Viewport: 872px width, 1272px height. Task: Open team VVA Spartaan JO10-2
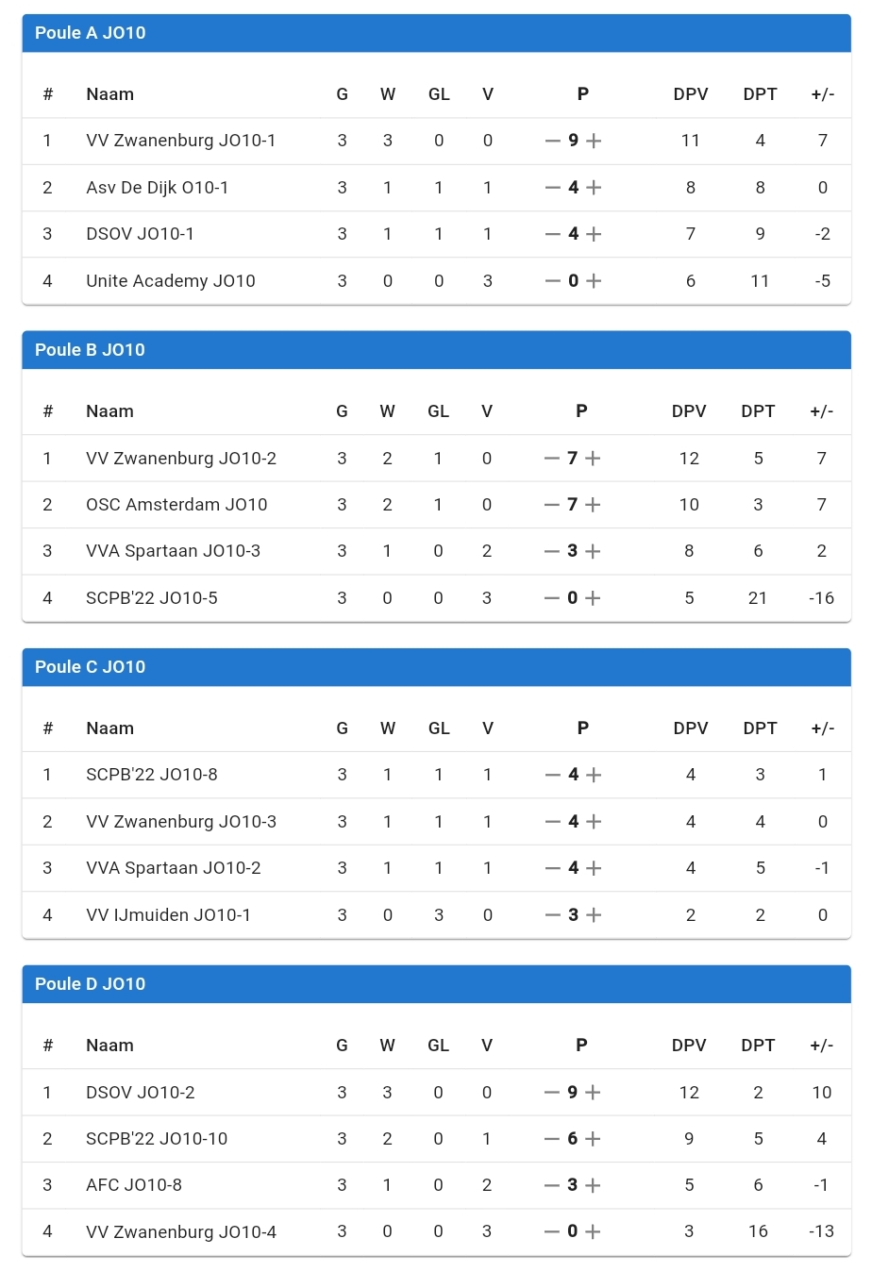click(174, 868)
